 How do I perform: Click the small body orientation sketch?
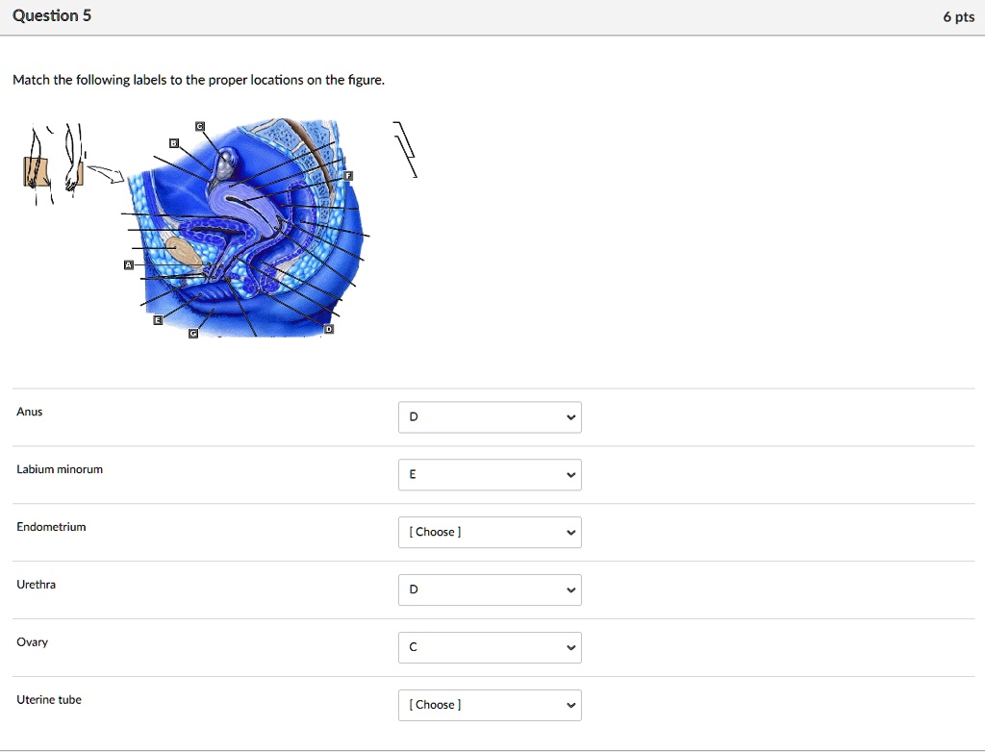[x=53, y=162]
